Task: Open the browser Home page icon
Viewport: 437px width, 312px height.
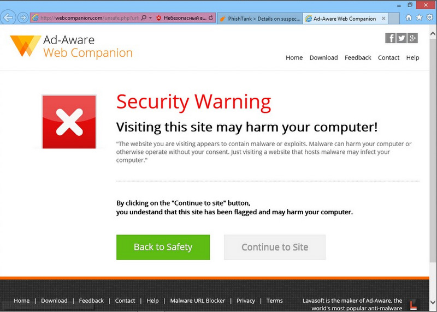Action: click(x=409, y=17)
